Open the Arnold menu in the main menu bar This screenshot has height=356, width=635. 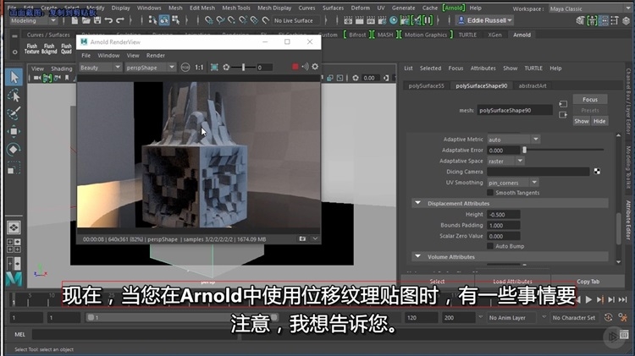pyautogui.click(x=454, y=8)
